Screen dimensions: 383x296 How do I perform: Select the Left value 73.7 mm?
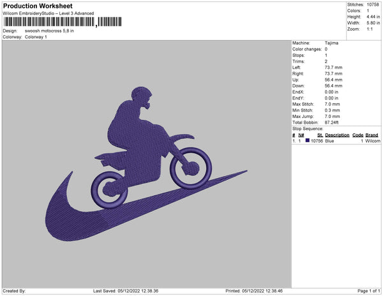333,68
